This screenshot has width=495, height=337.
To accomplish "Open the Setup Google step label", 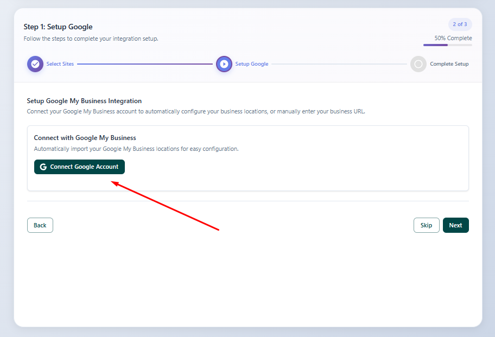I will click(252, 63).
